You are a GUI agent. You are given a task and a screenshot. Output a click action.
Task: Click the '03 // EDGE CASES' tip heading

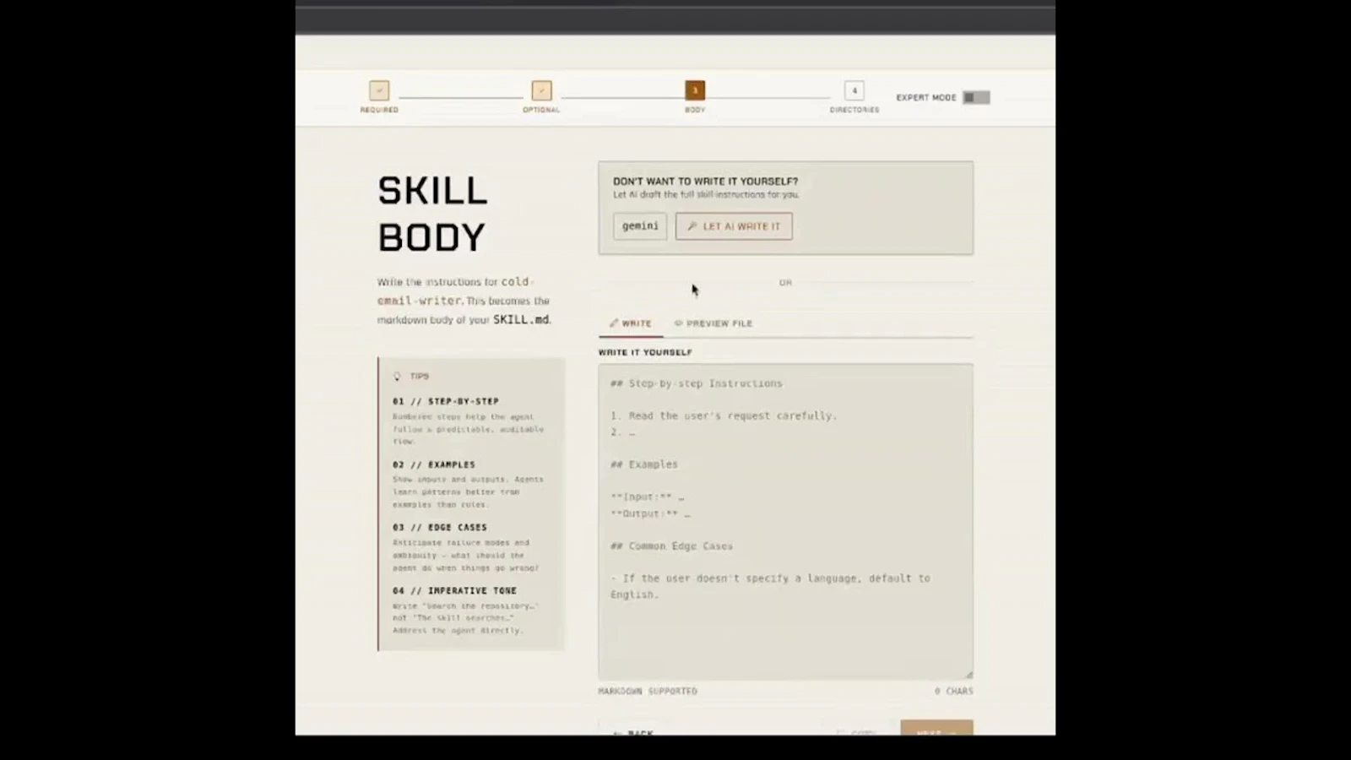(440, 528)
